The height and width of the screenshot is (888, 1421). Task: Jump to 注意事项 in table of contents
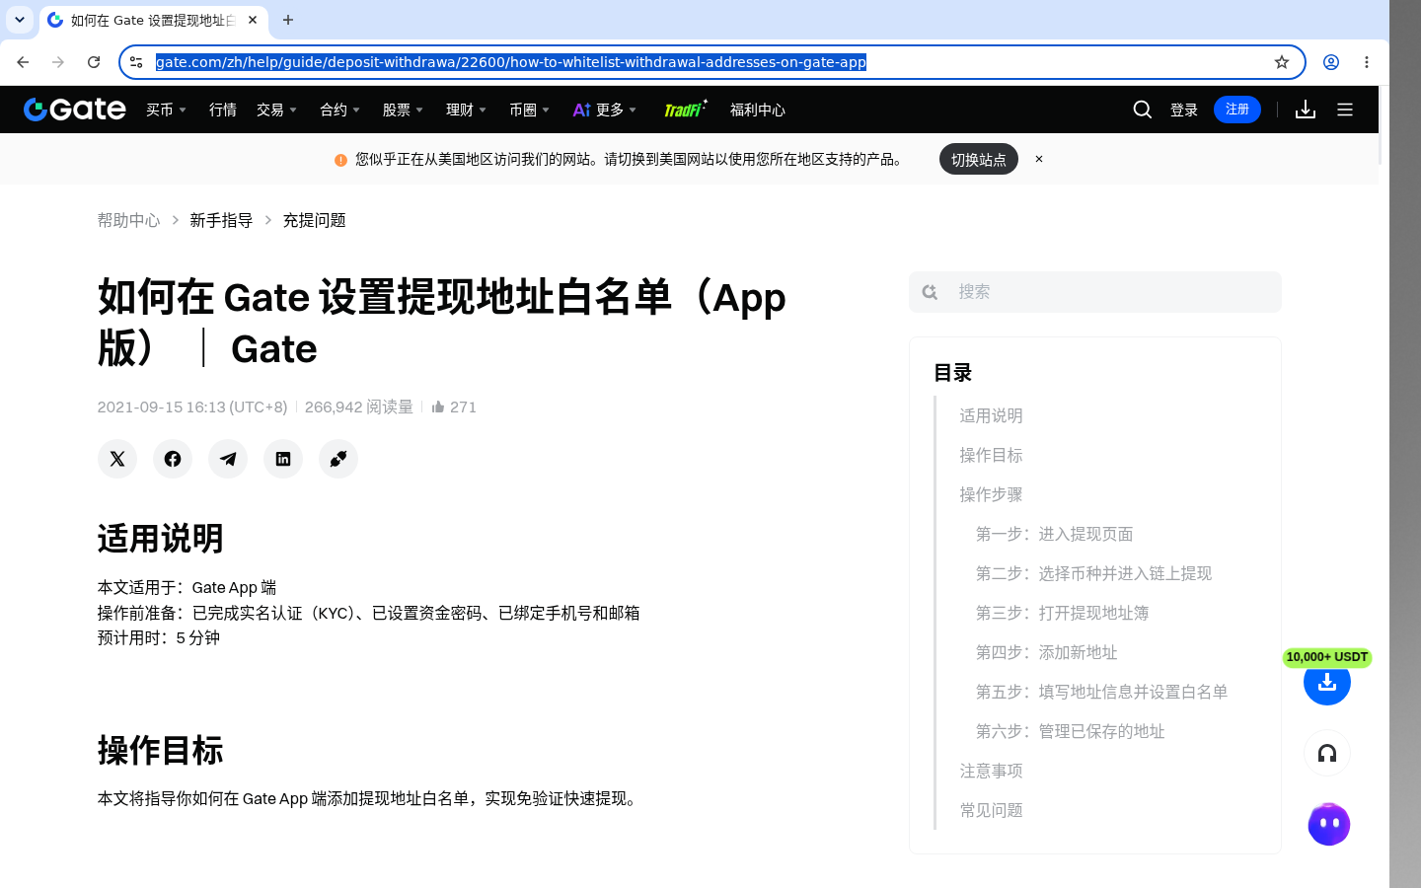(991, 771)
